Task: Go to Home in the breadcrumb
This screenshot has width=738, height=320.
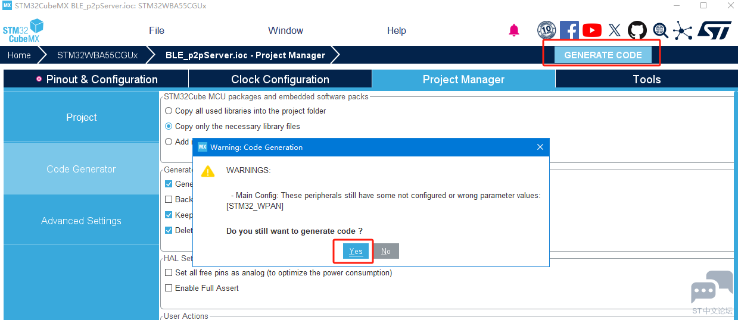Action: pyautogui.click(x=19, y=55)
